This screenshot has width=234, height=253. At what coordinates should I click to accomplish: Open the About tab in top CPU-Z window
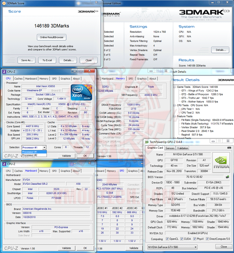click(x=76, y=78)
